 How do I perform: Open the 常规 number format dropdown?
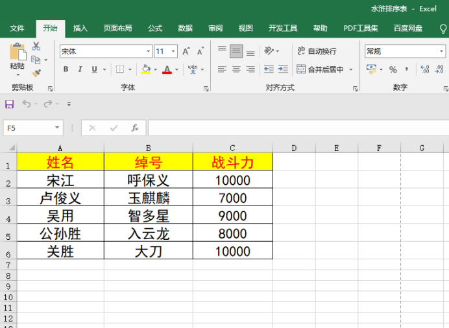[x=442, y=51]
